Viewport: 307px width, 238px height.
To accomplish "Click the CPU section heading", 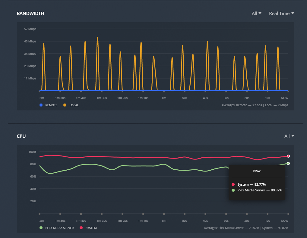I will click(21, 136).
